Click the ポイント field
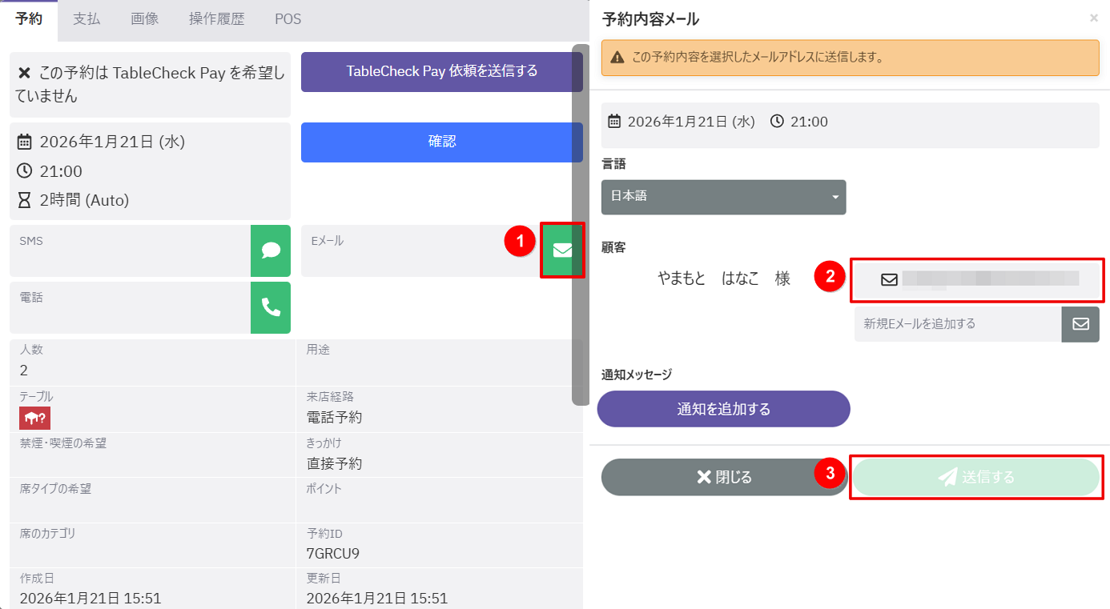 439,500
